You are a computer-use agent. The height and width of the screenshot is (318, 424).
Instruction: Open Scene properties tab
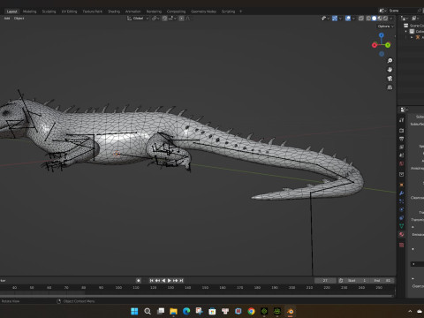click(x=402, y=155)
